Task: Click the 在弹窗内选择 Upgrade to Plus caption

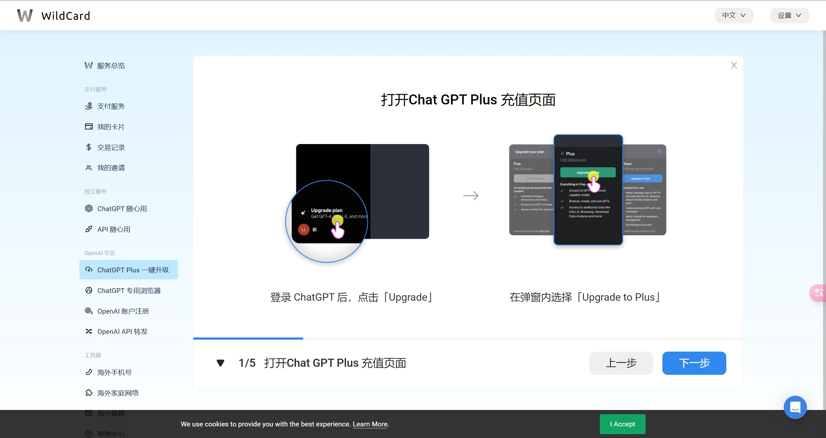Action: (585, 297)
